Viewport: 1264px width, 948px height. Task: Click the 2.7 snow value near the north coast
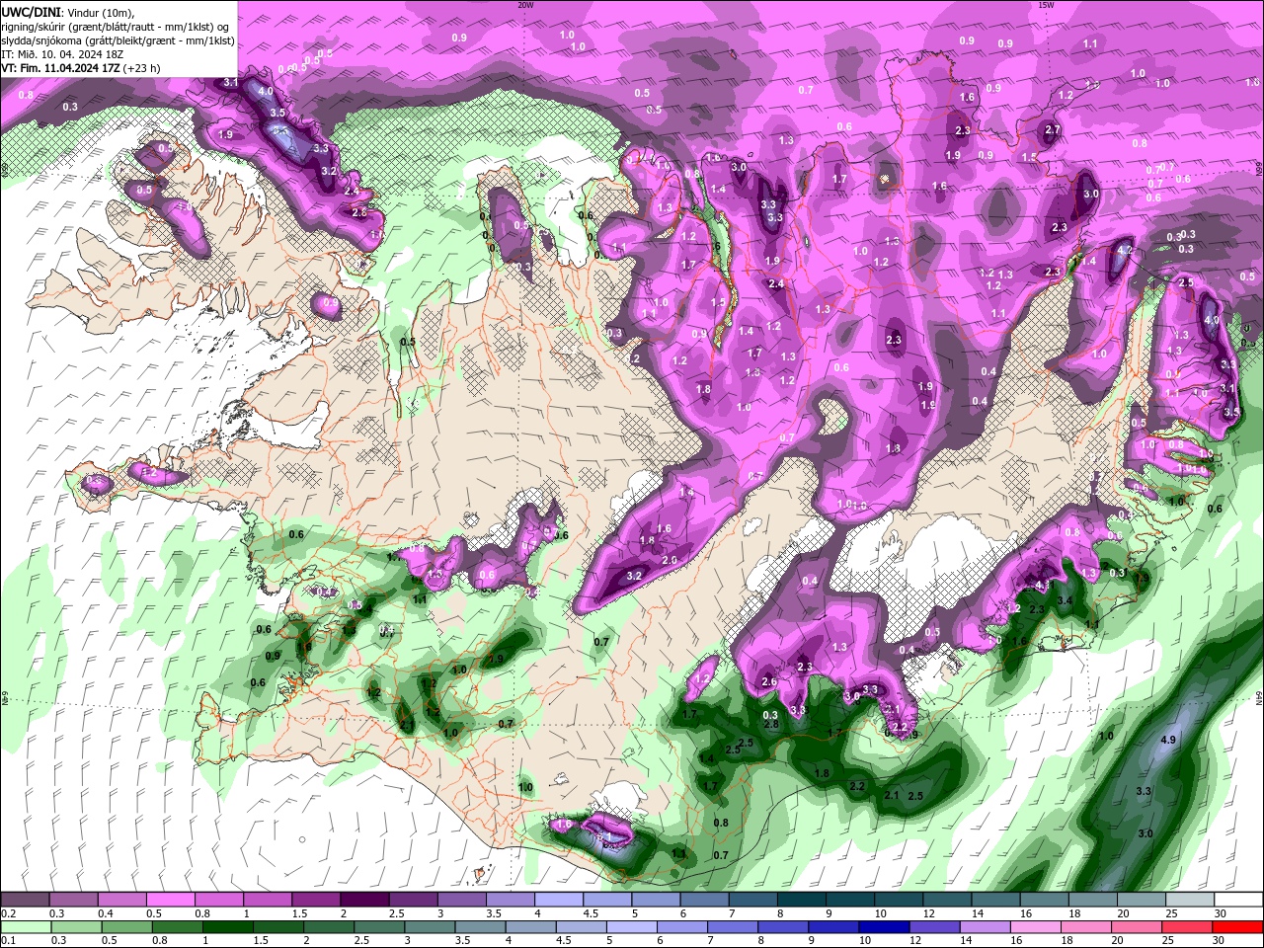(1053, 130)
